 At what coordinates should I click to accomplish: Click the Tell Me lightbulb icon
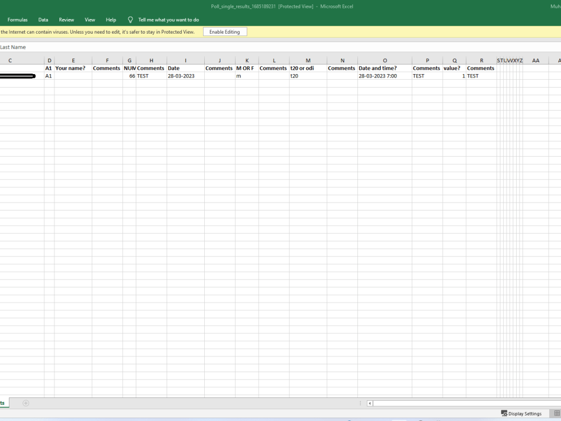[130, 20]
